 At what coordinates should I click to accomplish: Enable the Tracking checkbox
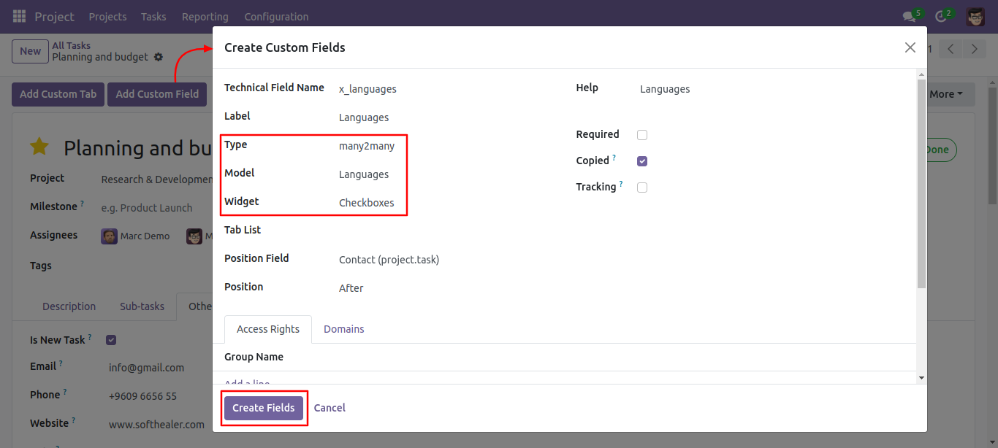[642, 188]
